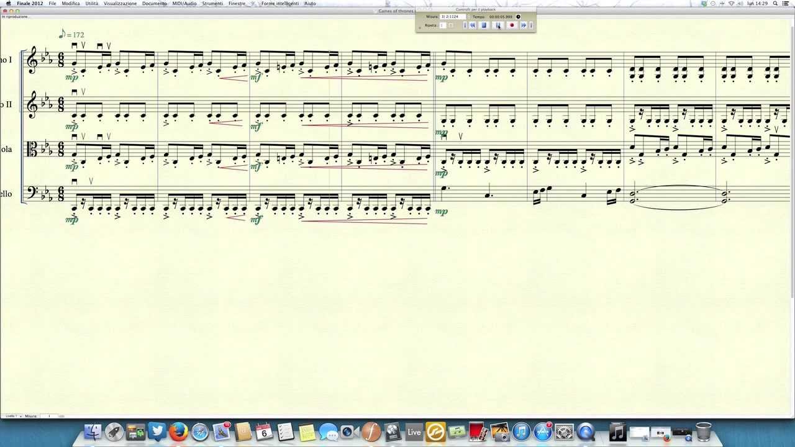Click the Spotlight search icon in menu bar
This screenshot has width=795, height=447.
pyautogui.click(x=775, y=3)
